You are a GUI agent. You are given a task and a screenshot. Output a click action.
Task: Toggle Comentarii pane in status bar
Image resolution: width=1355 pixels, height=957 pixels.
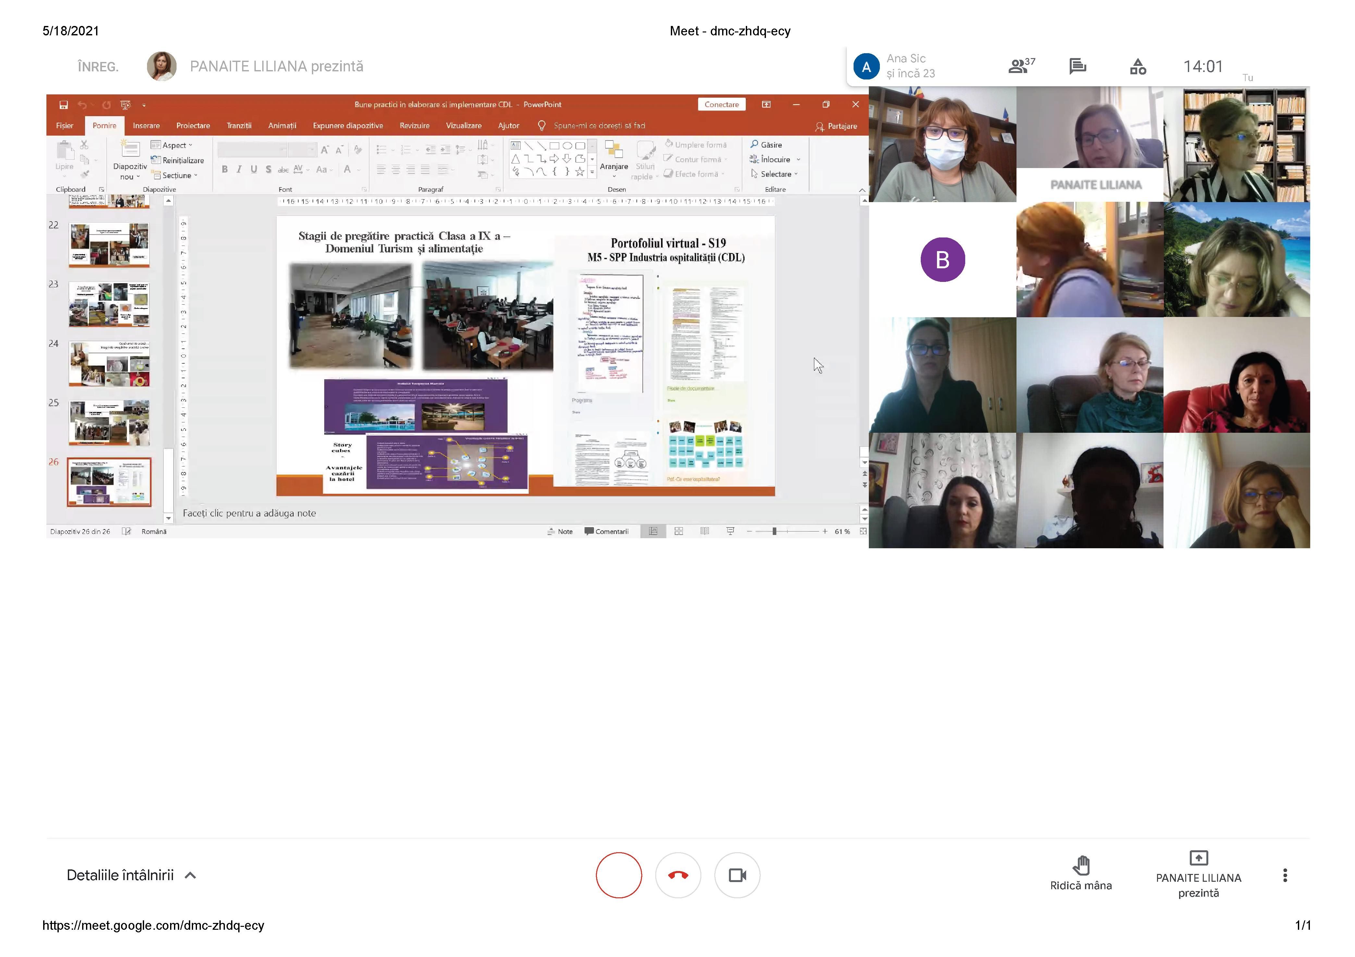point(606,532)
